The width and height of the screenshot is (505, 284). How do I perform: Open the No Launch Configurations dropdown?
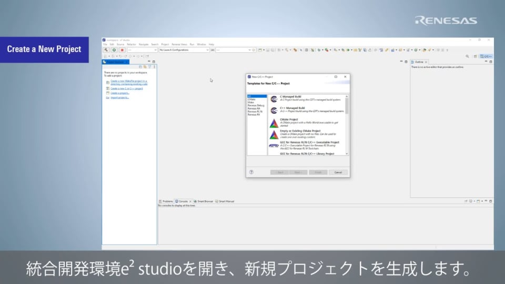[x=184, y=50]
